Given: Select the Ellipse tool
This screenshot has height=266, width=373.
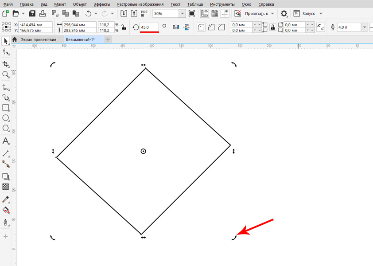Looking at the screenshot, I should pos(6,118).
